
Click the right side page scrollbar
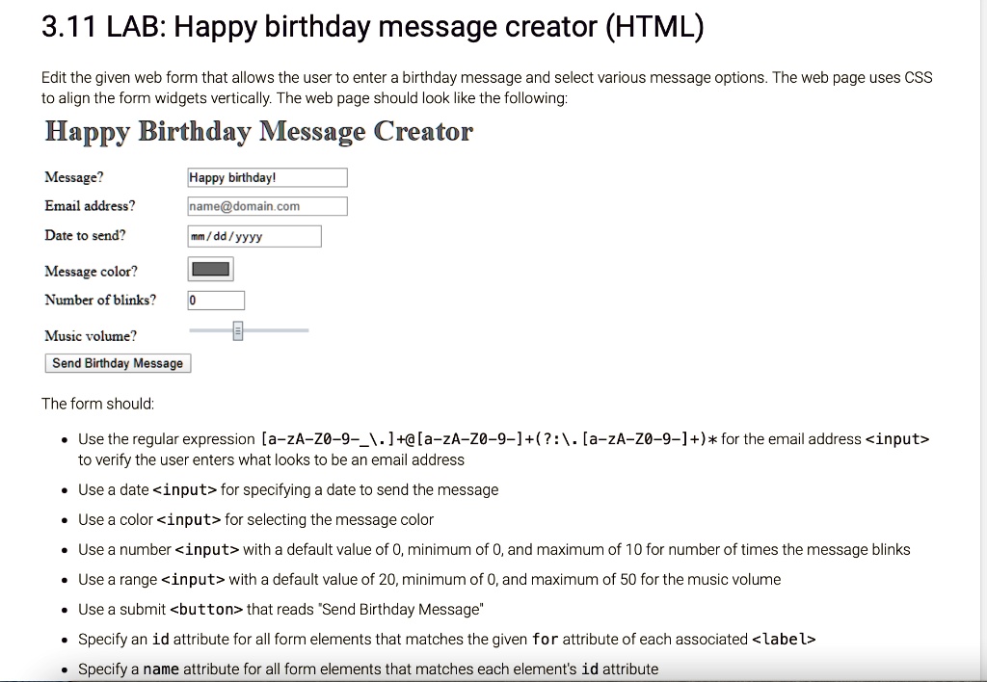(x=981, y=337)
